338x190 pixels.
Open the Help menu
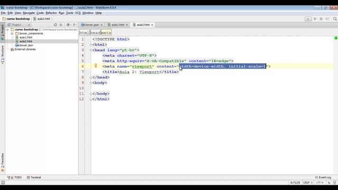pos(99,13)
